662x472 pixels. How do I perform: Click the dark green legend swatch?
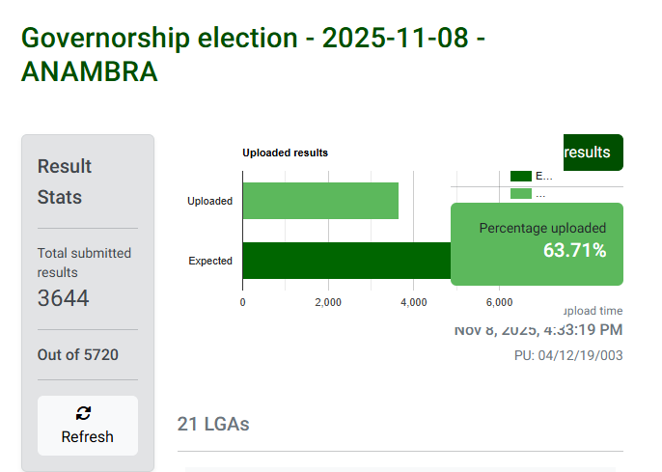coord(521,176)
